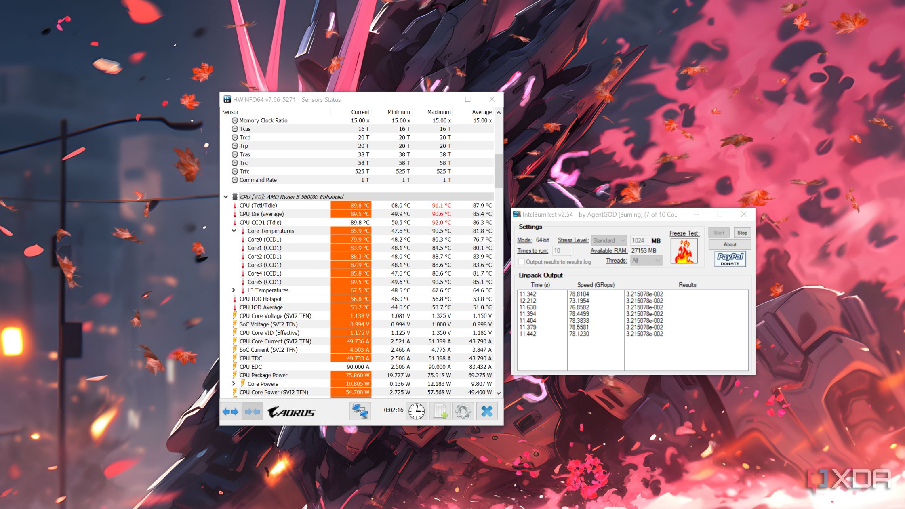Click the Current column header in HWiNFO
The image size is (905, 509).
360,112
